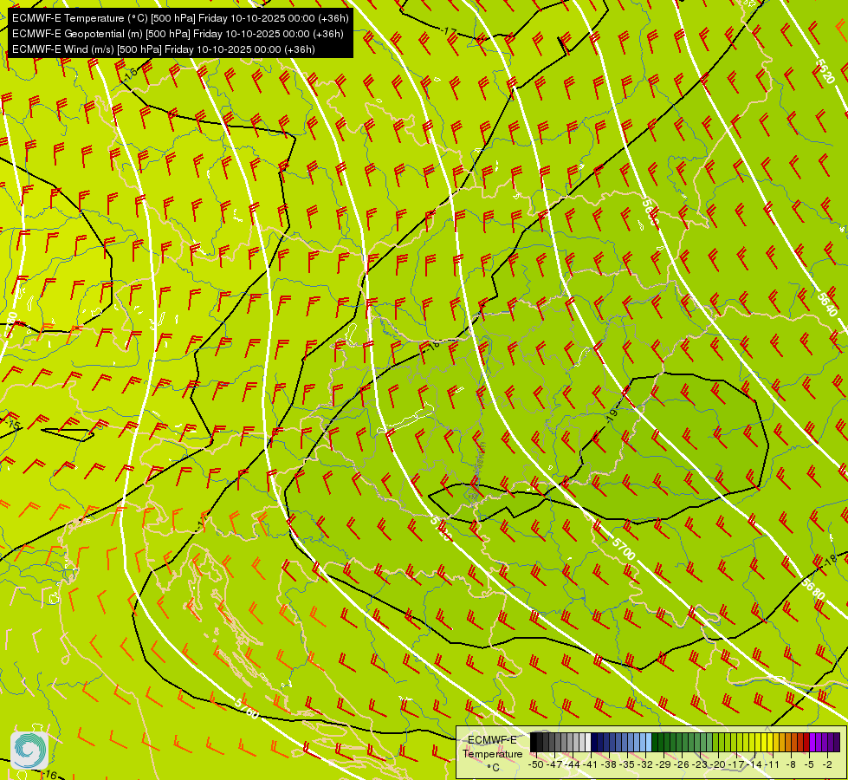Viewport: 848px width, 780px height.
Task: Click the lightest blue swatch in the legend
Action: (x=649, y=742)
